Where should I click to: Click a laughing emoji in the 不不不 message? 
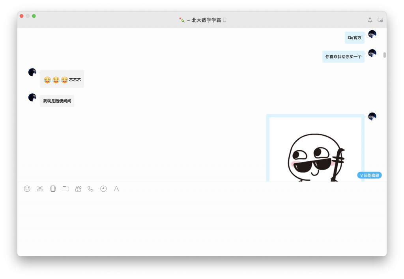47,79
